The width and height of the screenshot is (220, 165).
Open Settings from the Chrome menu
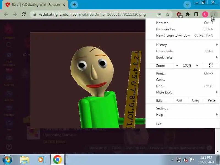[183, 108]
